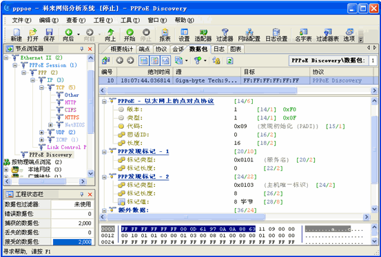This screenshot has height=257, width=381.
Task: Toggle the first packet view layout button
Action: coord(144,60)
